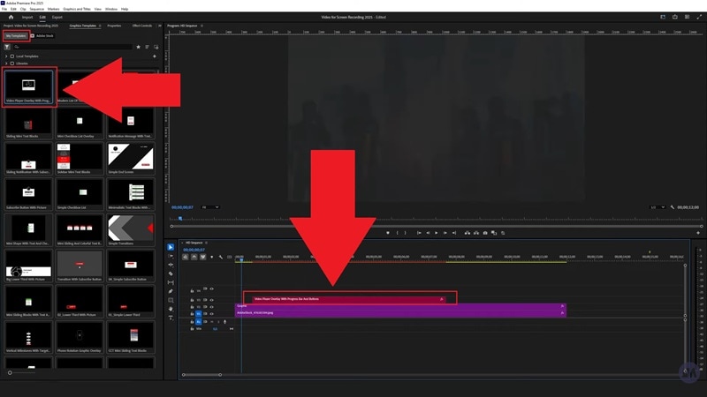Select the Simple End Screen template thumbnail
The height and width of the screenshot is (397, 707).
(x=131, y=159)
